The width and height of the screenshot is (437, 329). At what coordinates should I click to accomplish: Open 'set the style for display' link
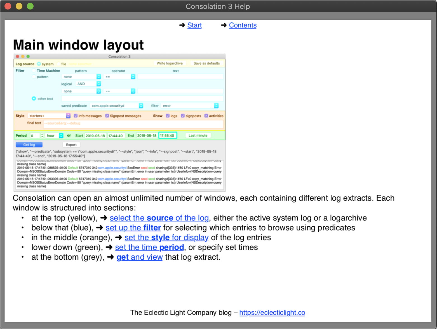[166, 237]
